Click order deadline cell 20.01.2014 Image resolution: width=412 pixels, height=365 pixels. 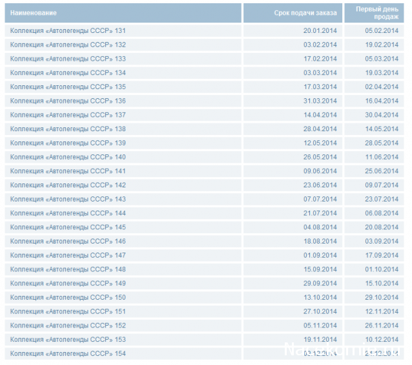tap(320, 31)
